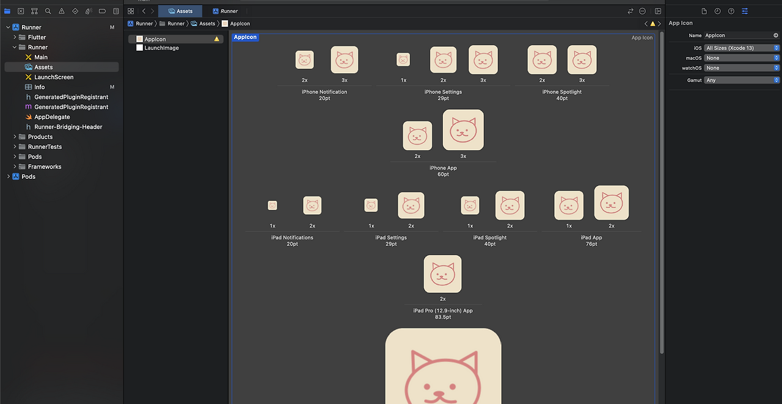This screenshot has width=782, height=404.
Task: Select iPhone Notification 20pt 2x icon
Action: click(x=305, y=60)
